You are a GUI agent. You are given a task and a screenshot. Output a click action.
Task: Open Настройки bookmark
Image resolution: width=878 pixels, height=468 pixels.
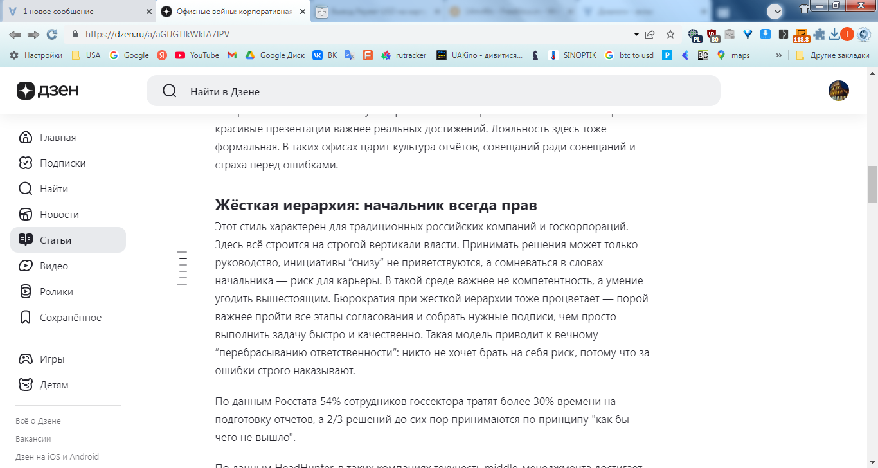(x=37, y=55)
